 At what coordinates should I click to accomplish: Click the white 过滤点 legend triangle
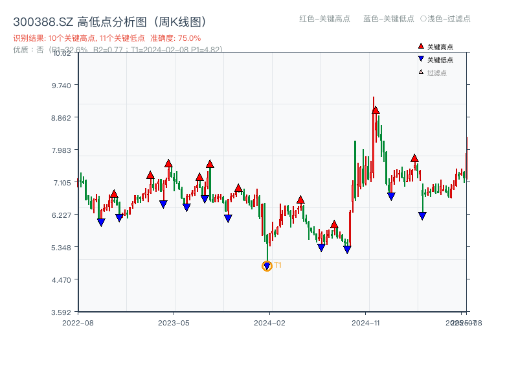click(421, 72)
